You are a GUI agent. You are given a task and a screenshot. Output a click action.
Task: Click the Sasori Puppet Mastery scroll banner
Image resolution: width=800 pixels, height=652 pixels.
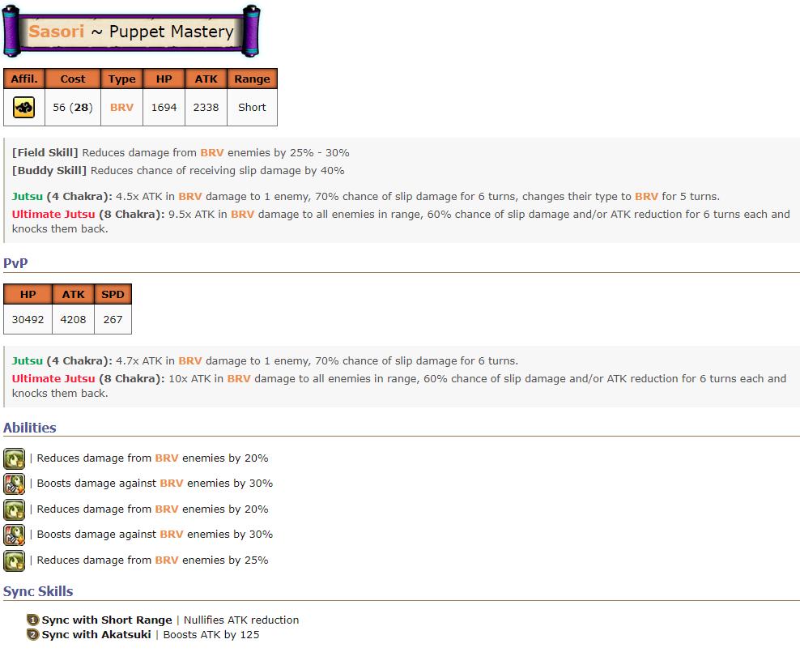coord(132,31)
